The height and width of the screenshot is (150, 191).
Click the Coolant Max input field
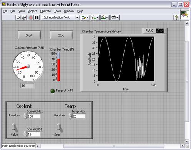(34, 116)
